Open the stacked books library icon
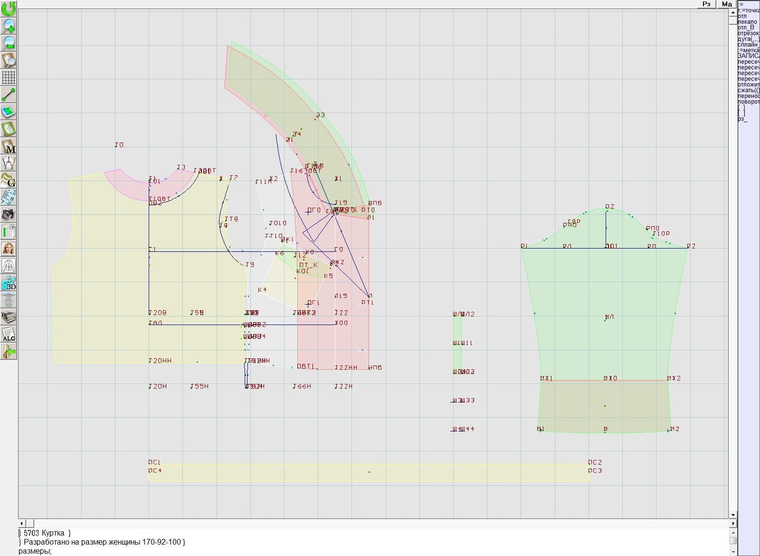The image size is (760, 556). [x=9, y=317]
